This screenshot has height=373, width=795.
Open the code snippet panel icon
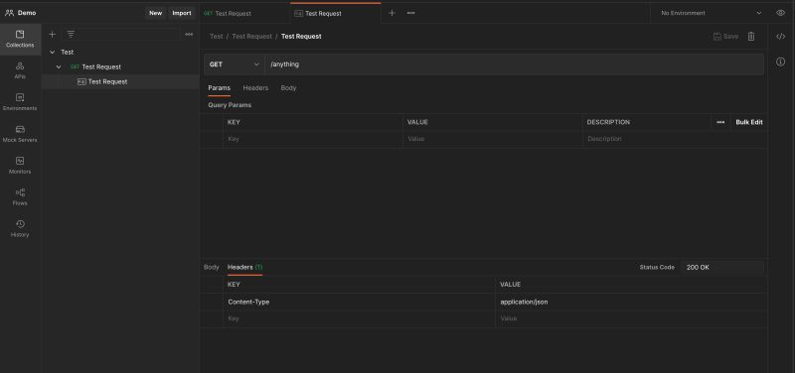pyautogui.click(x=781, y=37)
